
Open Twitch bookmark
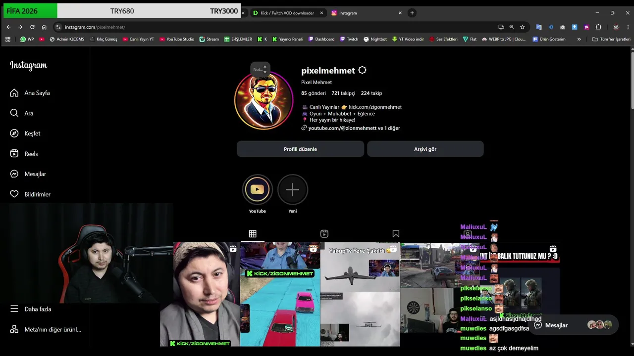(x=349, y=39)
